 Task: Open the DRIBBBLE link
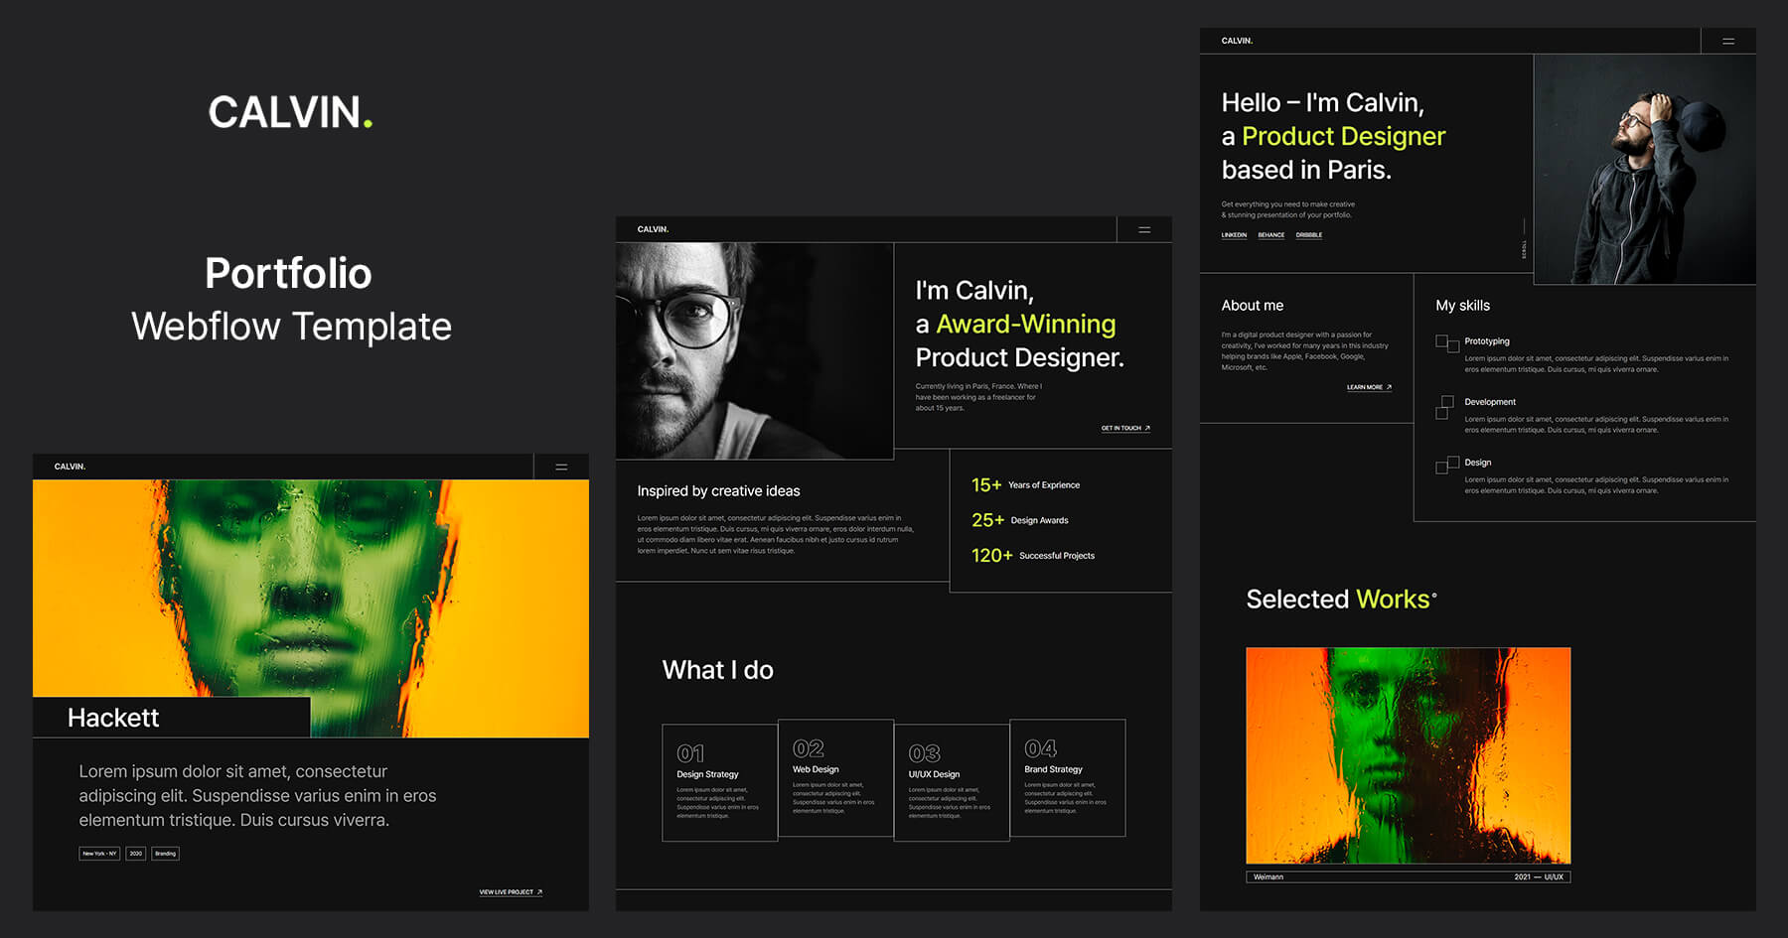click(1309, 234)
